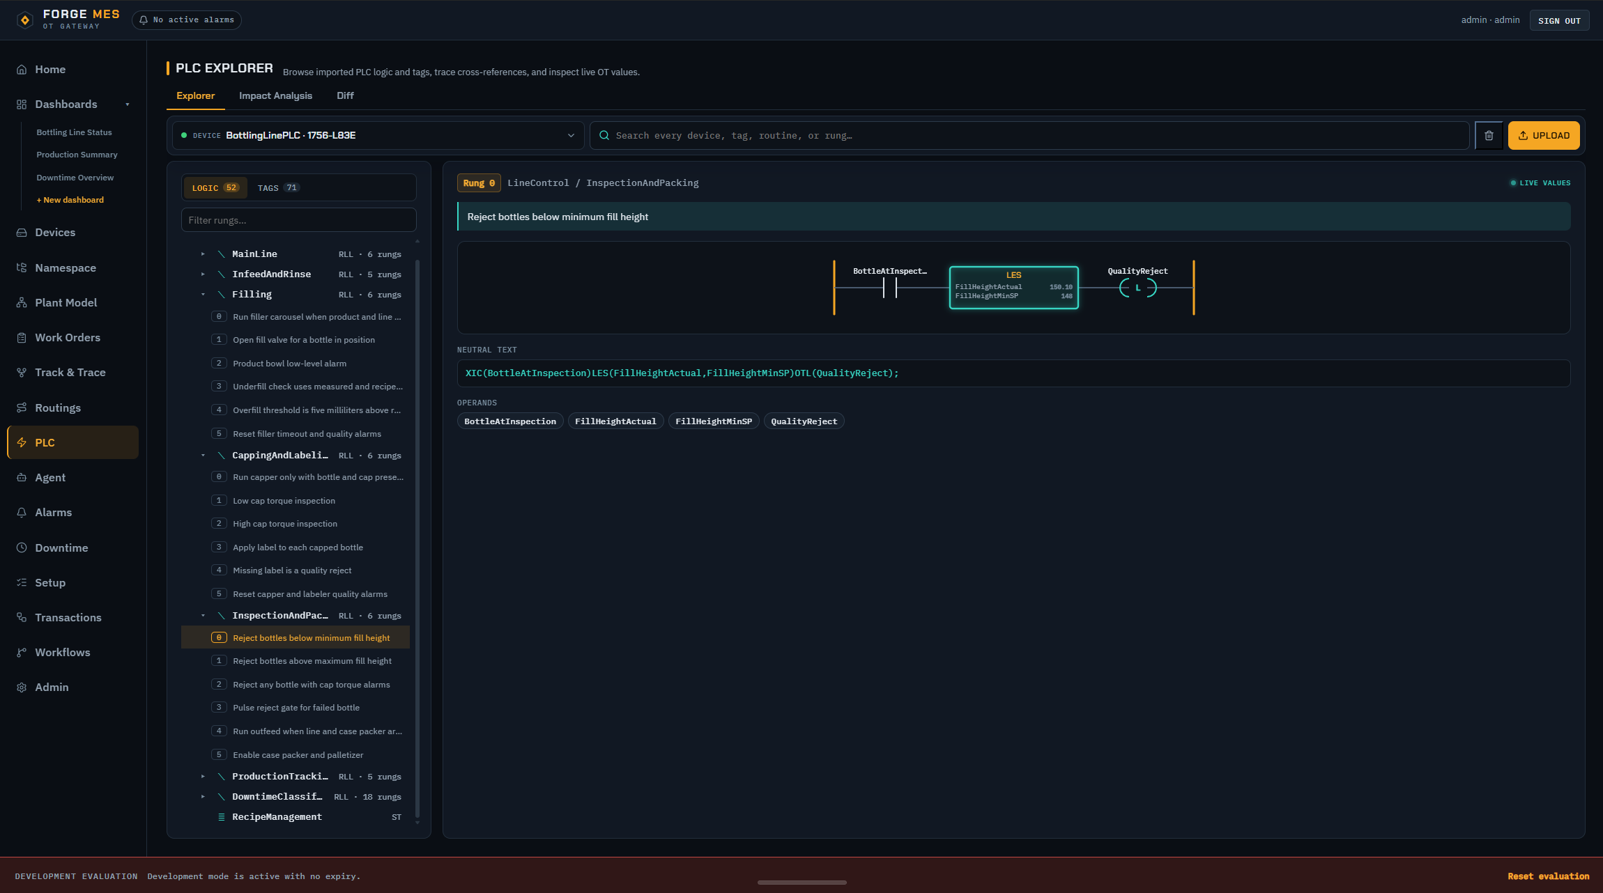The width and height of the screenshot is (1603, 893).
Task: Switch to the Explorer tab
Action: (196, 96)
